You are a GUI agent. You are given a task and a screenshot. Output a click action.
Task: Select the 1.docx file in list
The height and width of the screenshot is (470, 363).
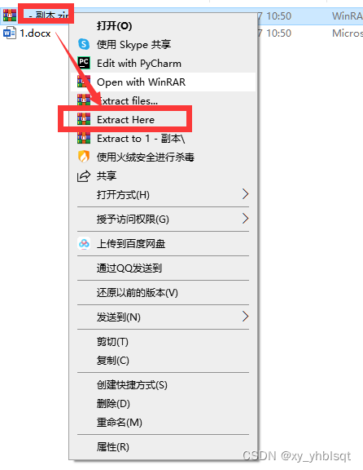(x=35, y=33)
